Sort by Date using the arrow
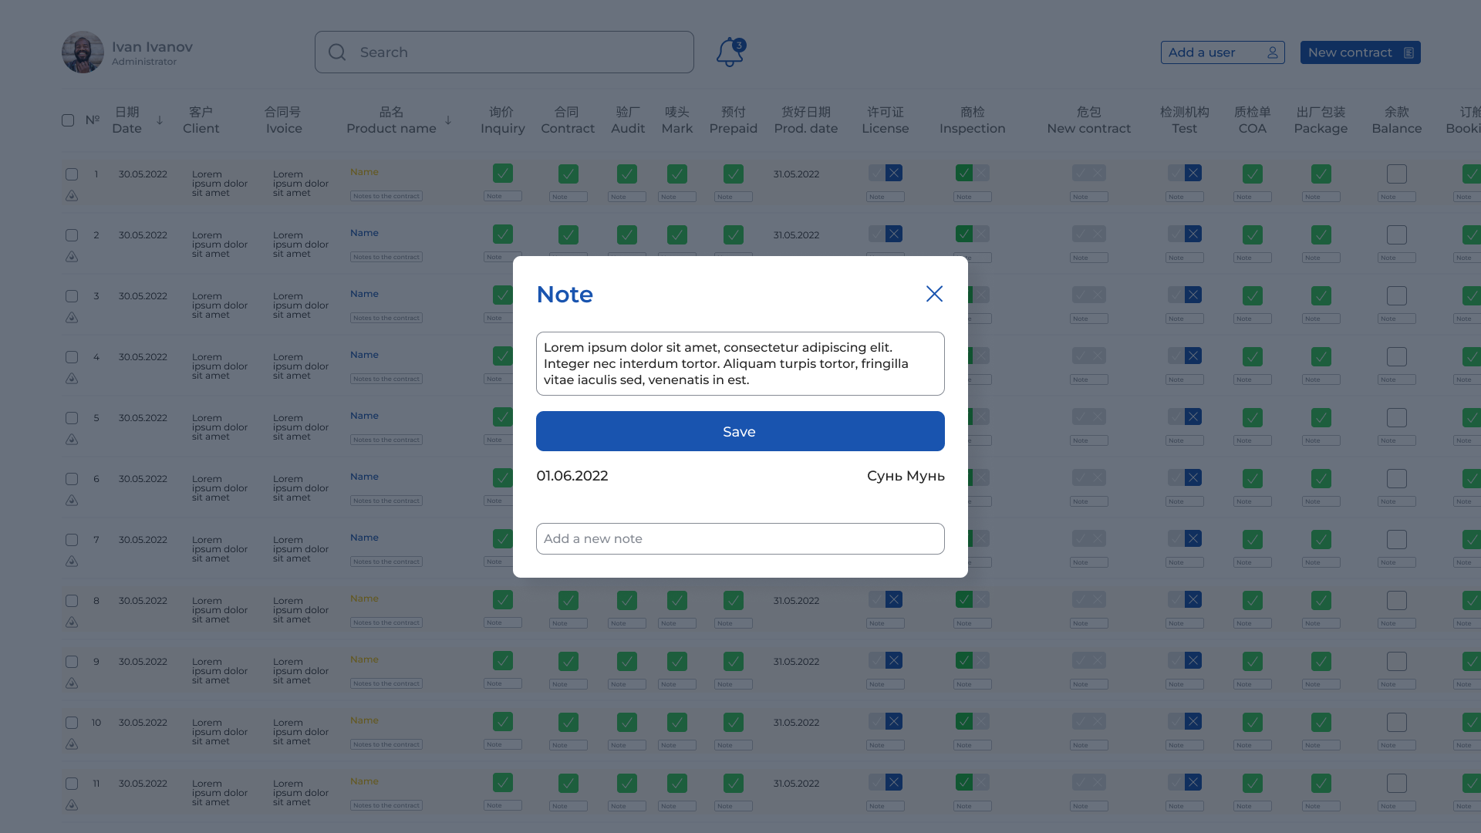 tap(160, 120)
